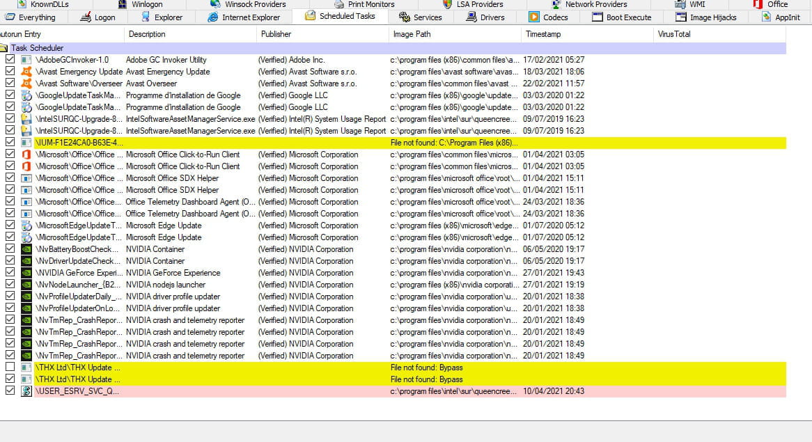Click the Task Scheduler folder icon

[x=3, y=48]
